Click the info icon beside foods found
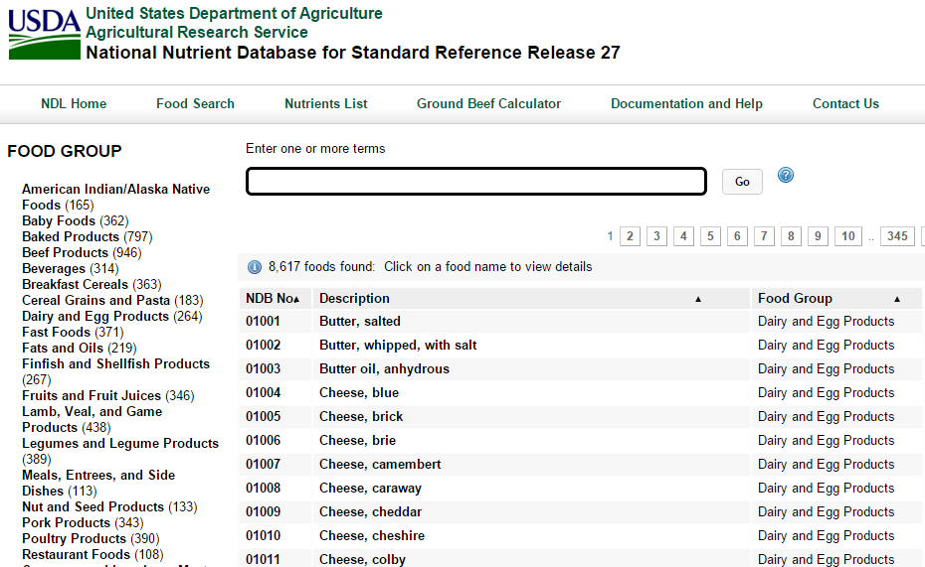The image size is (925, 567). point(255,266)
